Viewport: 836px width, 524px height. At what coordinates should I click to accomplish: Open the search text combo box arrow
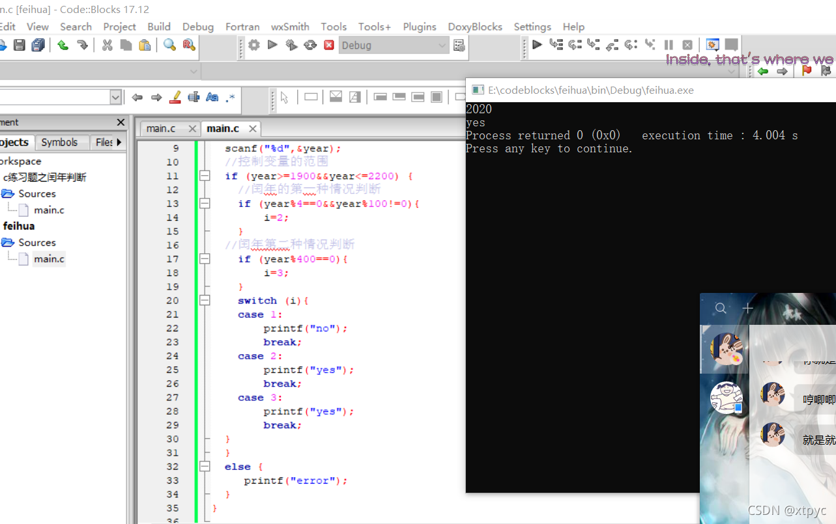click(116, 97)
